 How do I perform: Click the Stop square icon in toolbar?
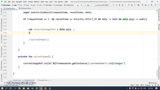pos(135,5)
